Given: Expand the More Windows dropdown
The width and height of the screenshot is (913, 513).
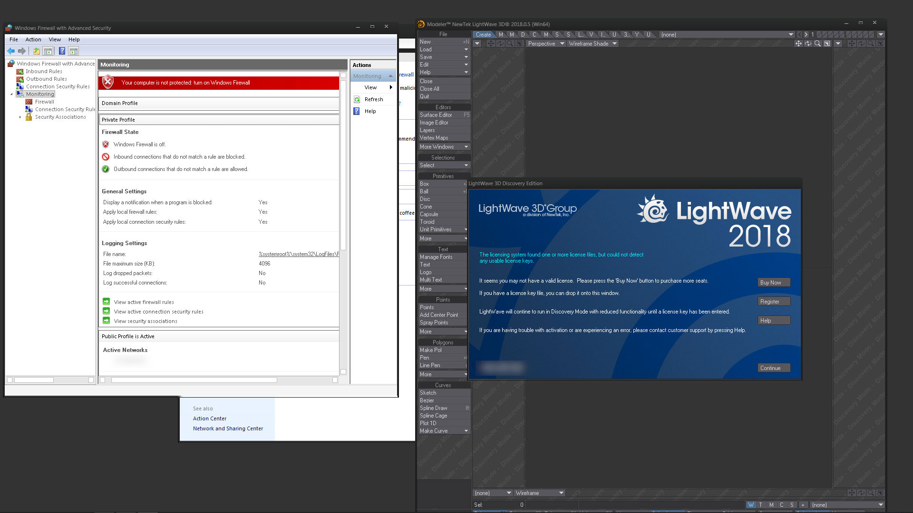Looking at the screenshot, I should [444, 147].
